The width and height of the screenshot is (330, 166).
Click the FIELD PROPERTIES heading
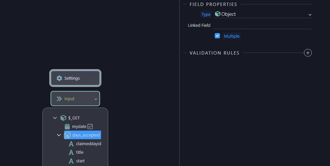click(x=213, y=4)
